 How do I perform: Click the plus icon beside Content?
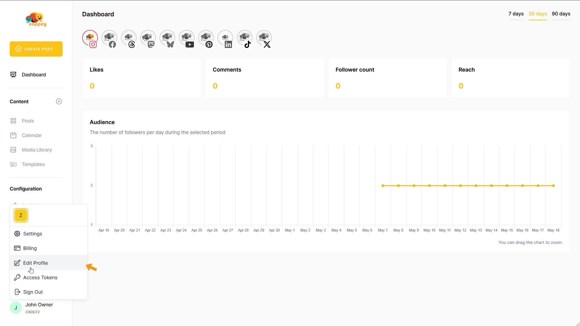coord(59,101)
